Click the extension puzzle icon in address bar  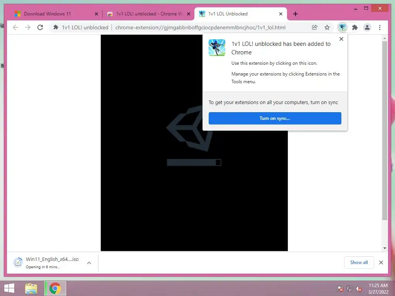point(56,27)
